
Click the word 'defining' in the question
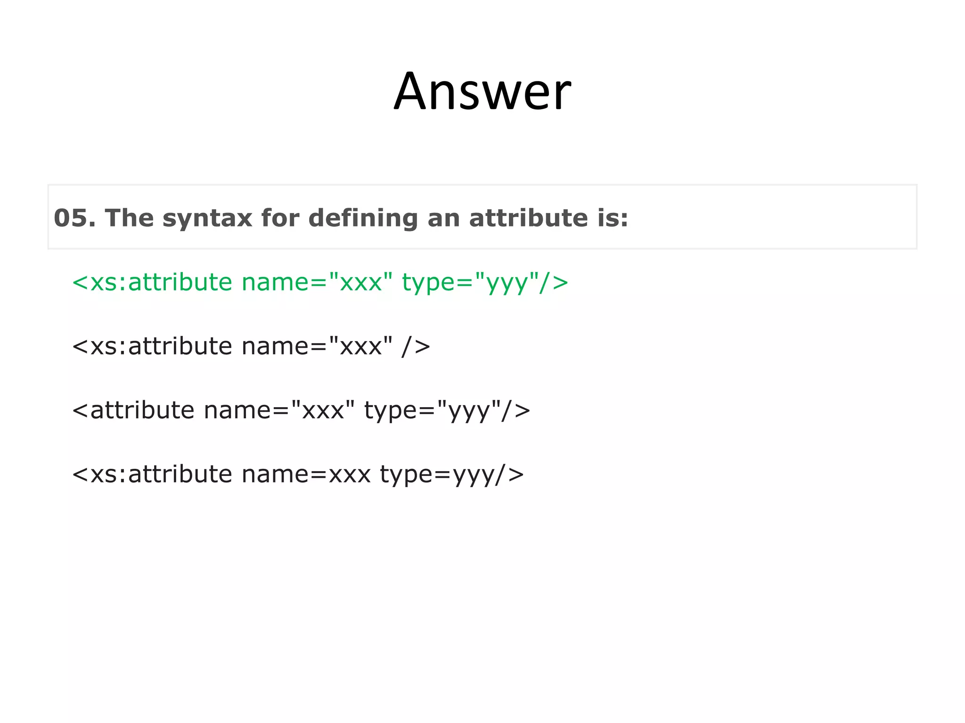coord(363,218)
